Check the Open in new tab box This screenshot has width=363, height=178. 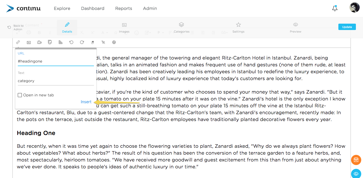coord(20,95)
